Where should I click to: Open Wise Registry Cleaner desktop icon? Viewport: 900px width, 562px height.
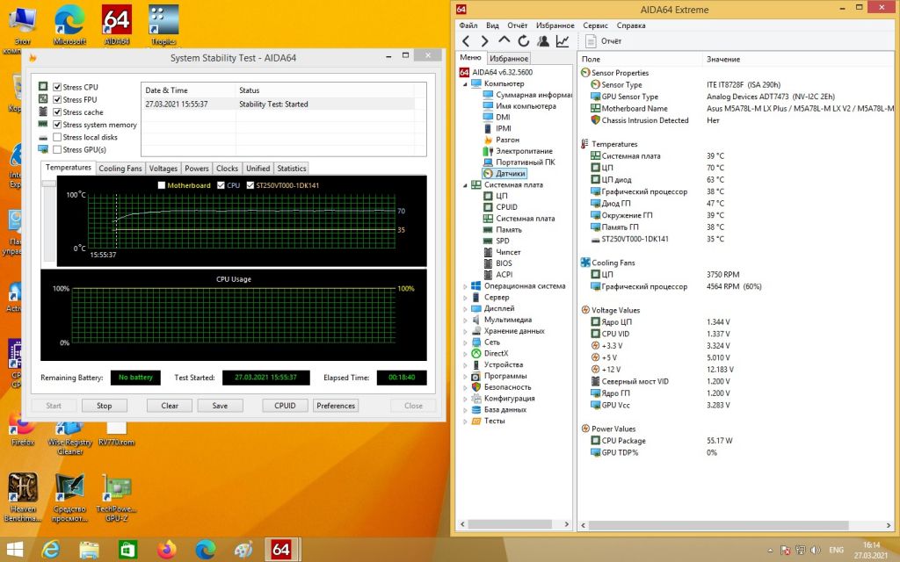[69, 437]
